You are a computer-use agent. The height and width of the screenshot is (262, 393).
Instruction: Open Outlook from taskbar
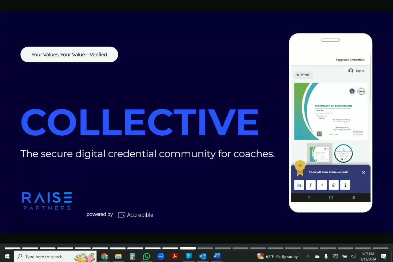click(x=203, y=256)
